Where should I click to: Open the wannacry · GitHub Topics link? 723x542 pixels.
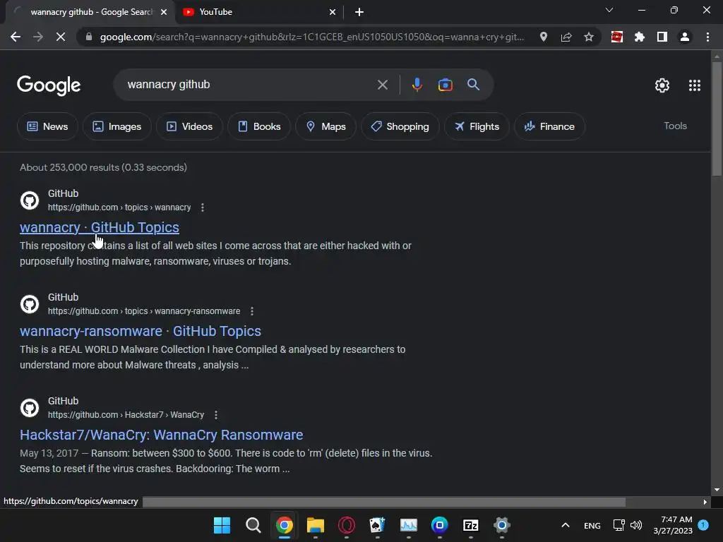pos(100,227)
